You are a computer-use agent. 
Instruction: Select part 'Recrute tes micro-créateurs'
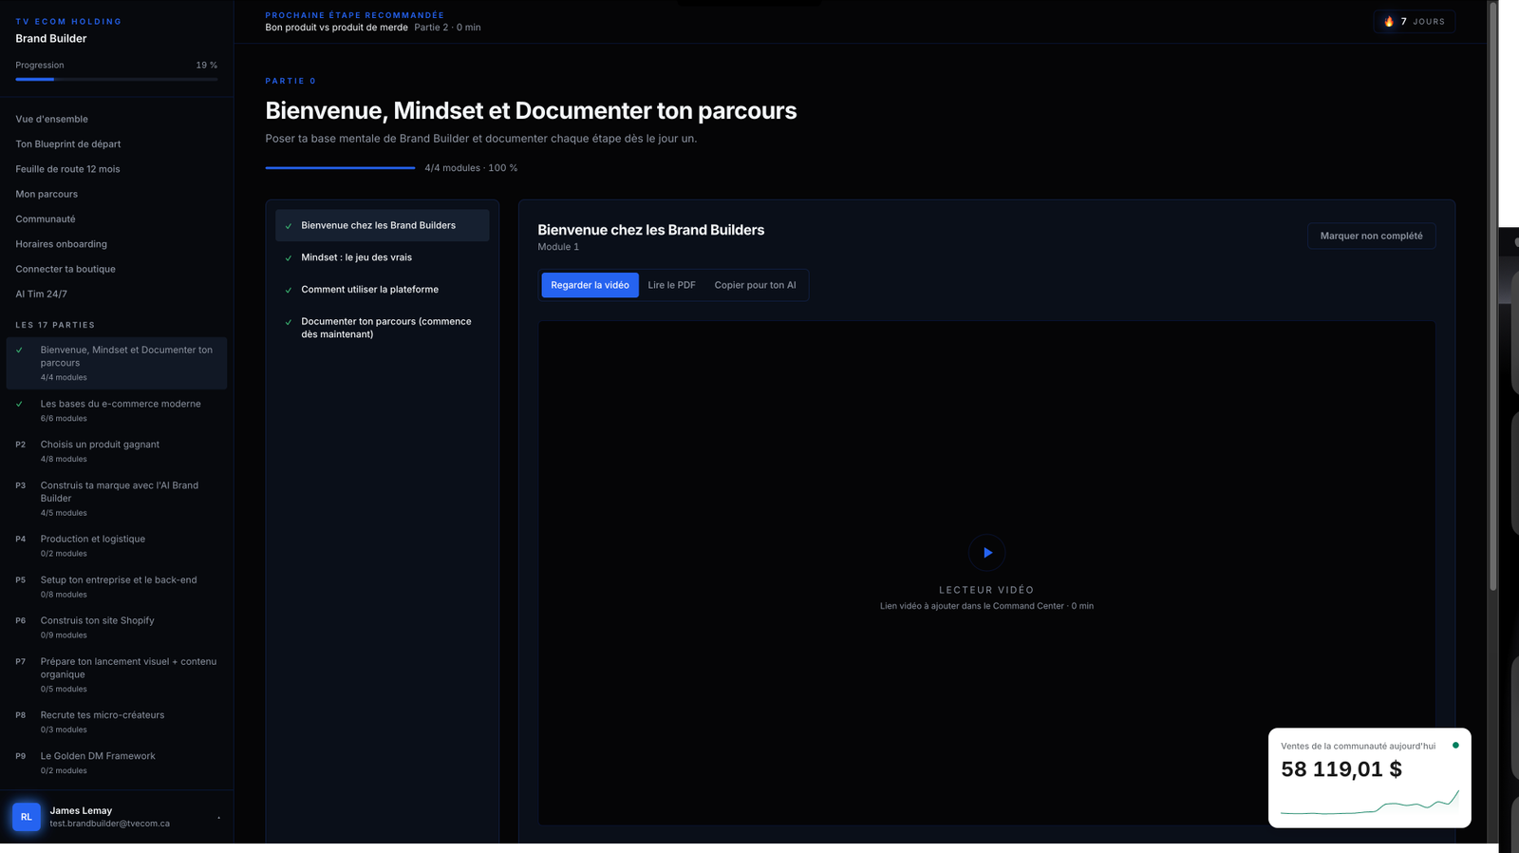(117, 722)
